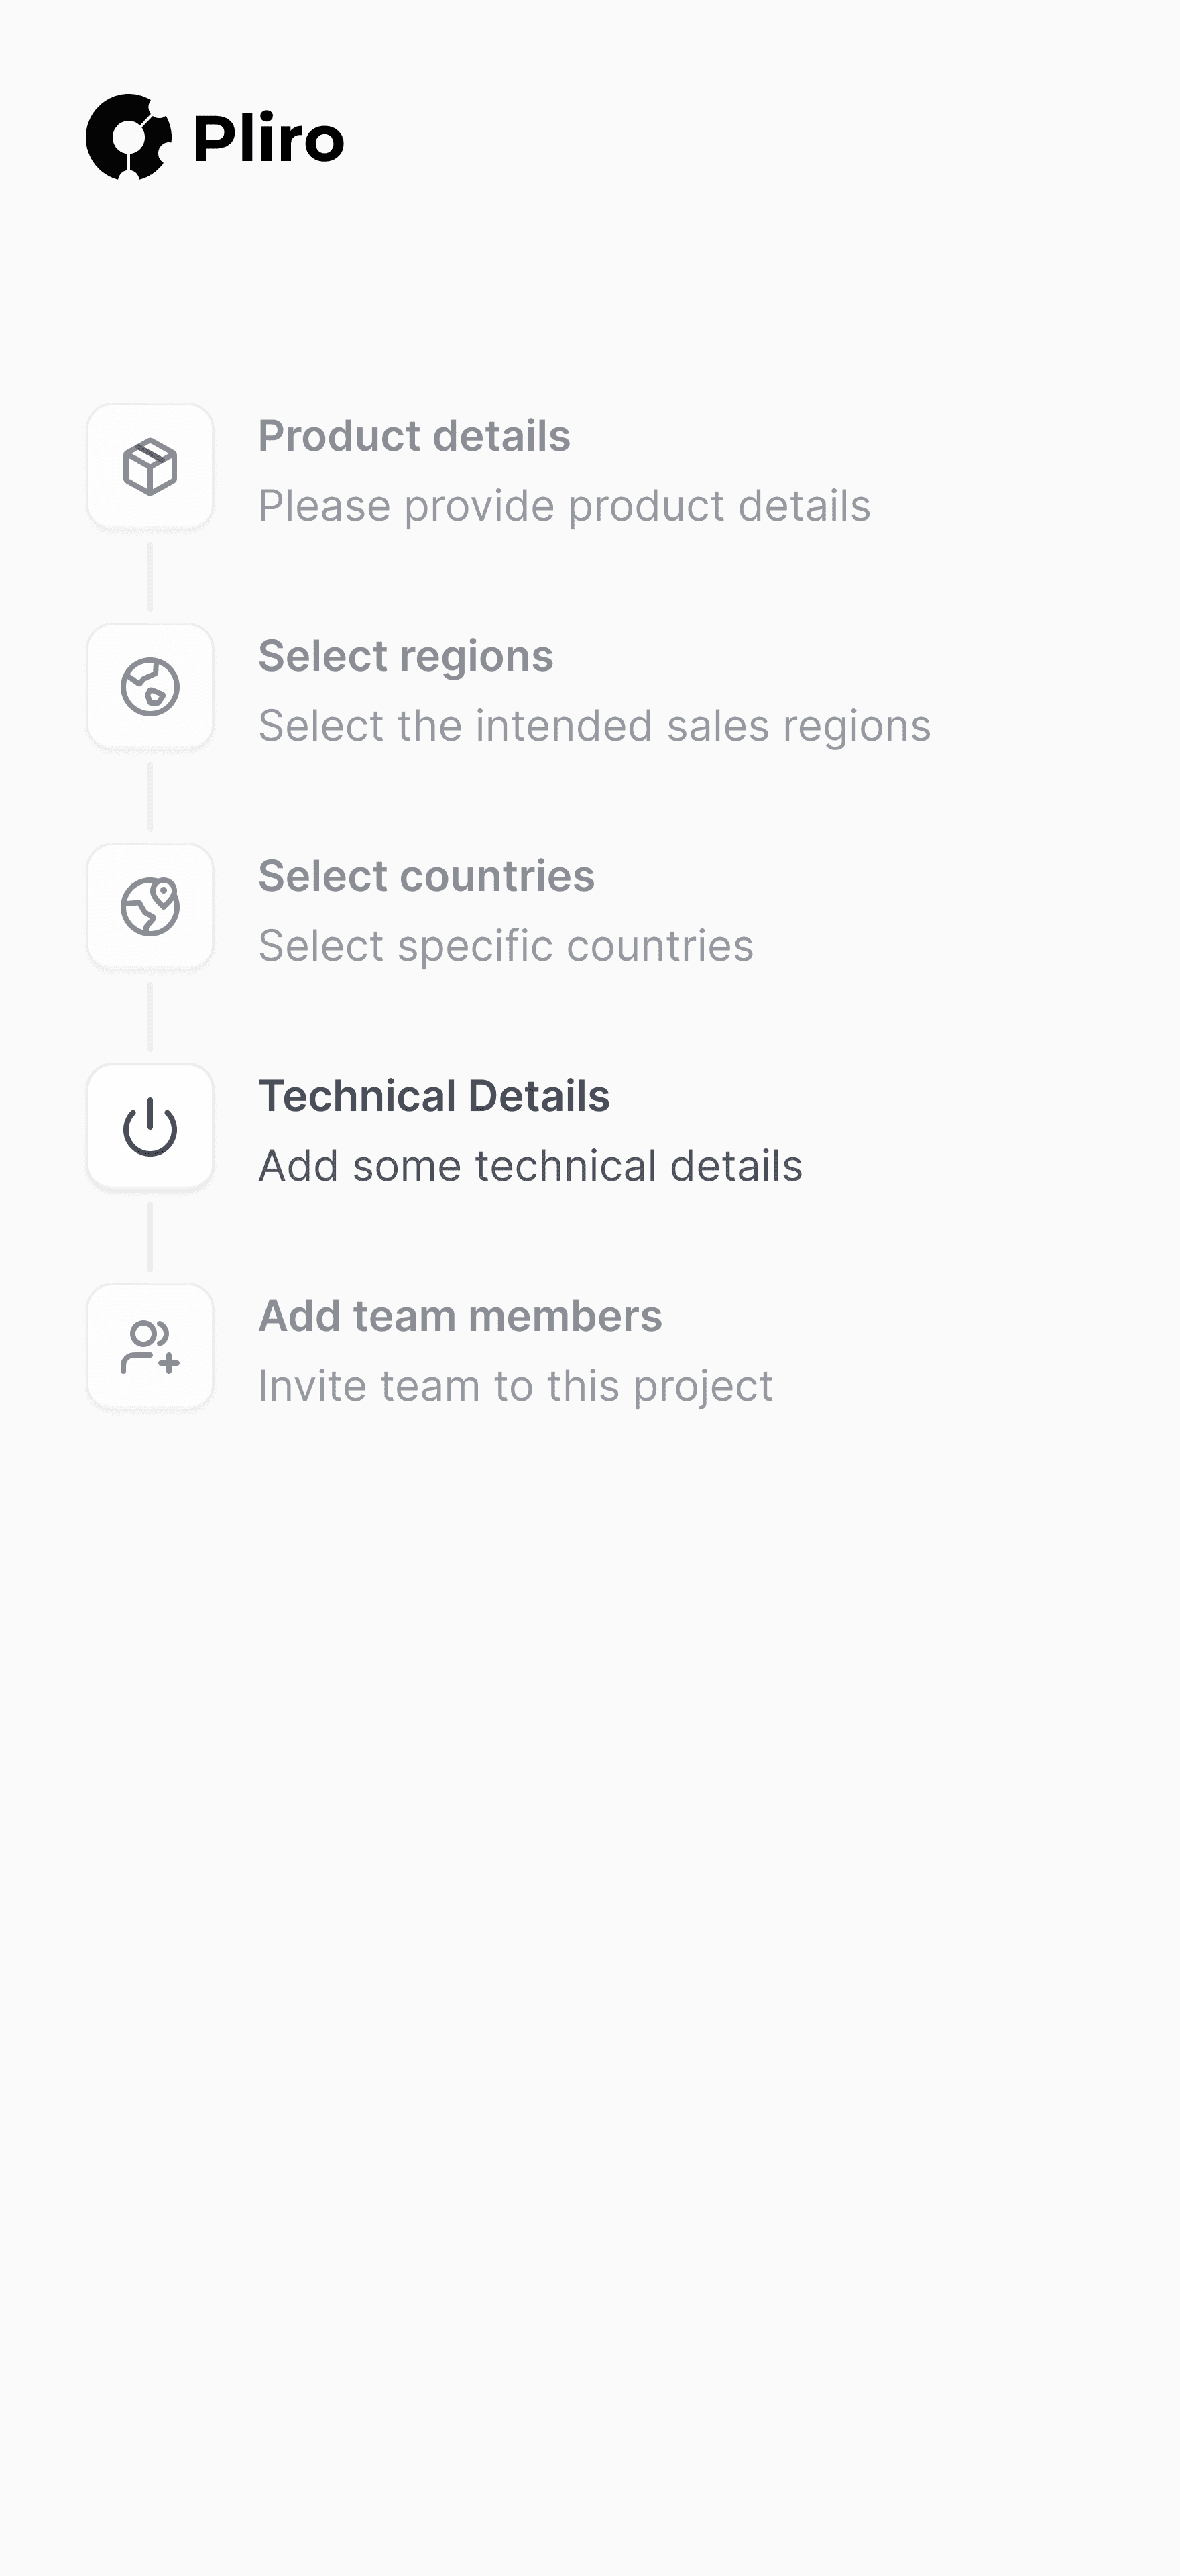Select the globe icon for Select regions

coord(150,687)
